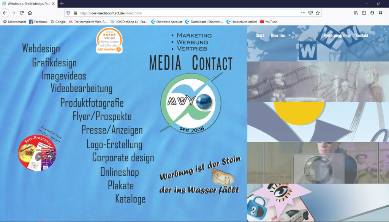This screenshot has height=222, width=389.
Task: Open the Firefox Library icon
Action: 356,13
